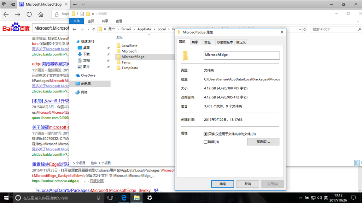The image size is (362, 203).
Task: Close the MicrosoftEdge properties dialog
Action: point(282,32)
